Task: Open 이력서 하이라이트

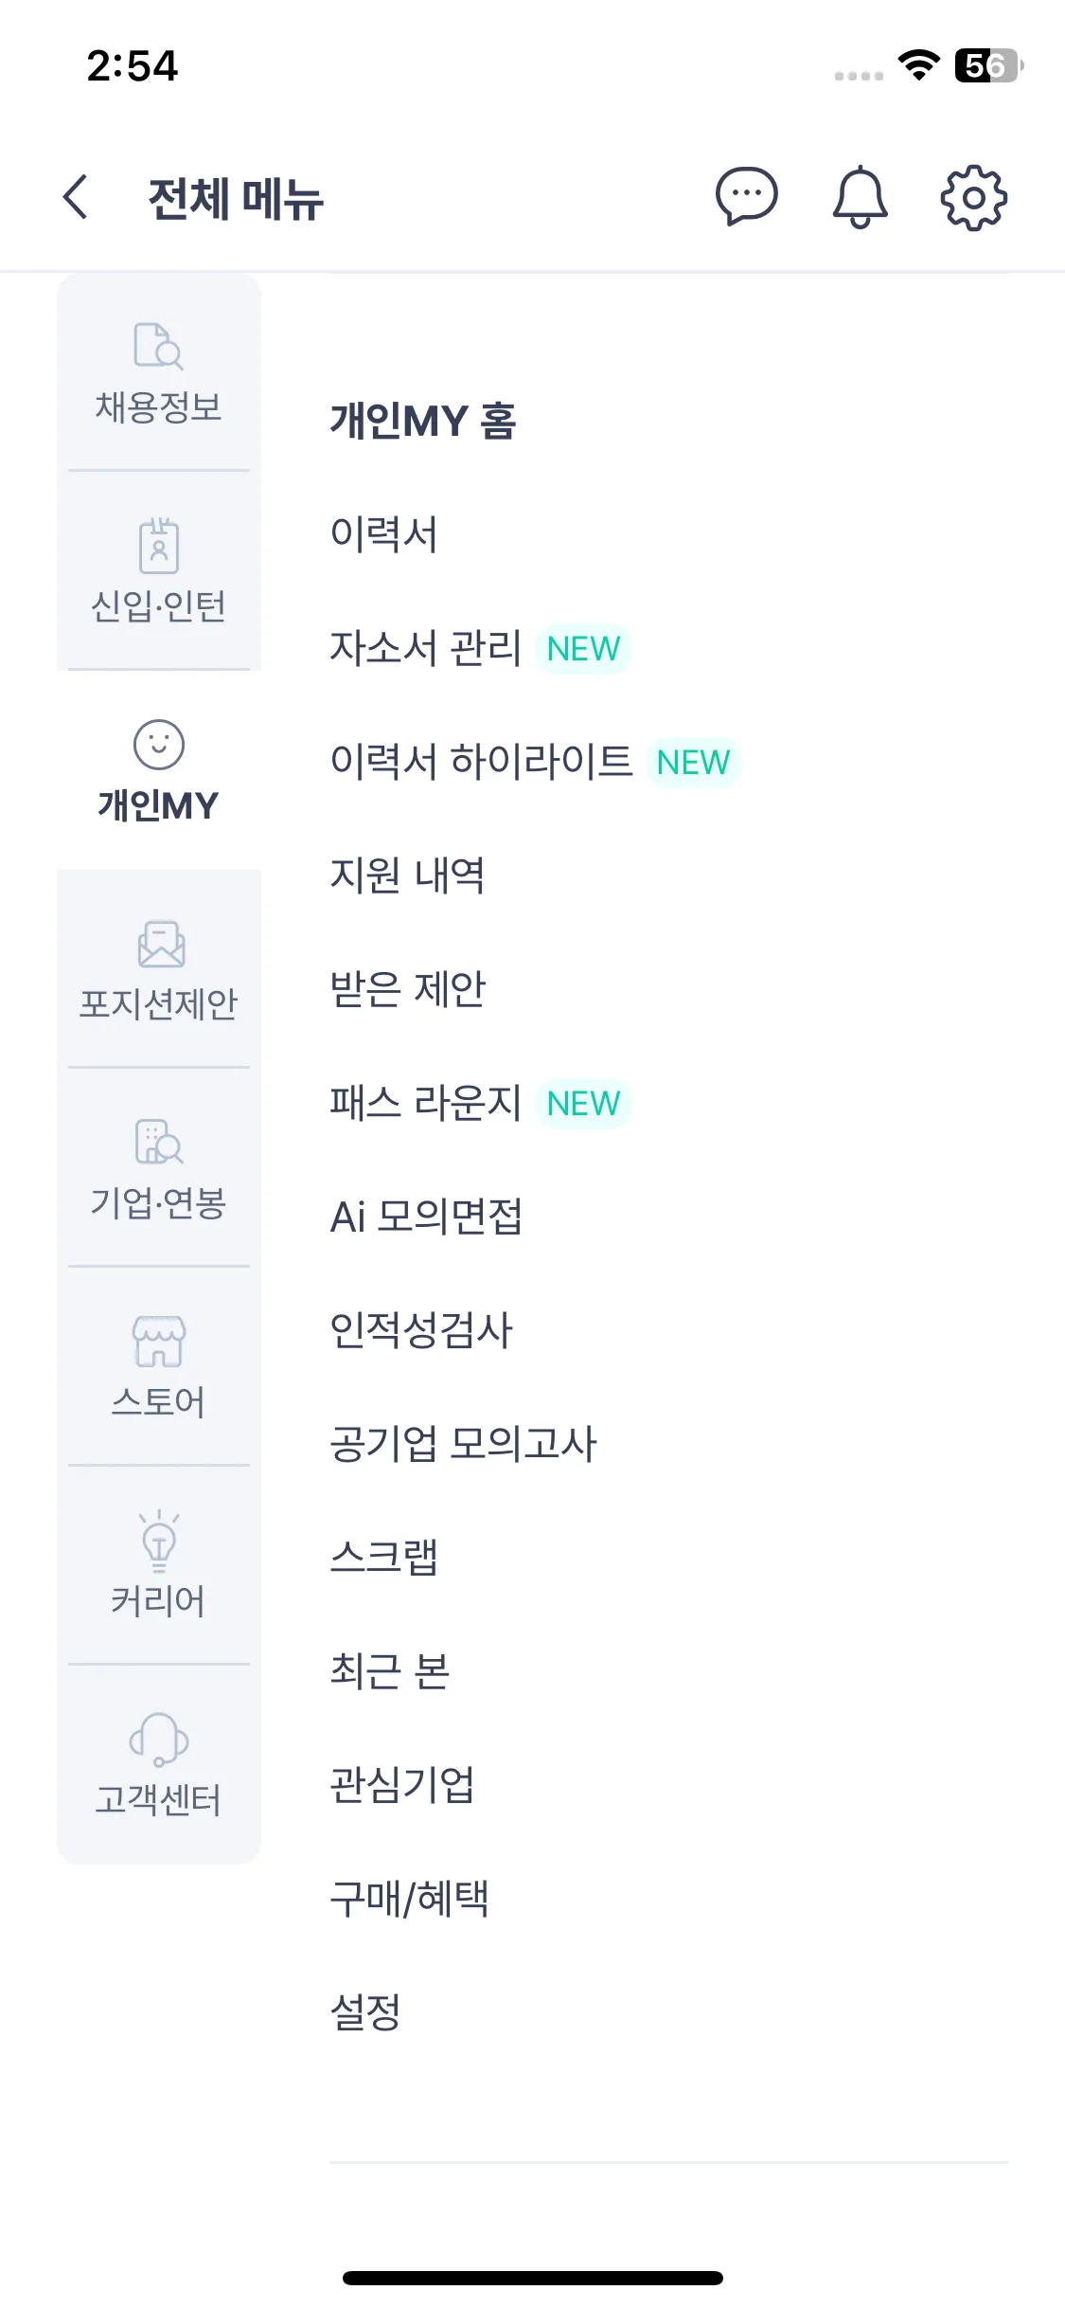Action: click(481, 762)
